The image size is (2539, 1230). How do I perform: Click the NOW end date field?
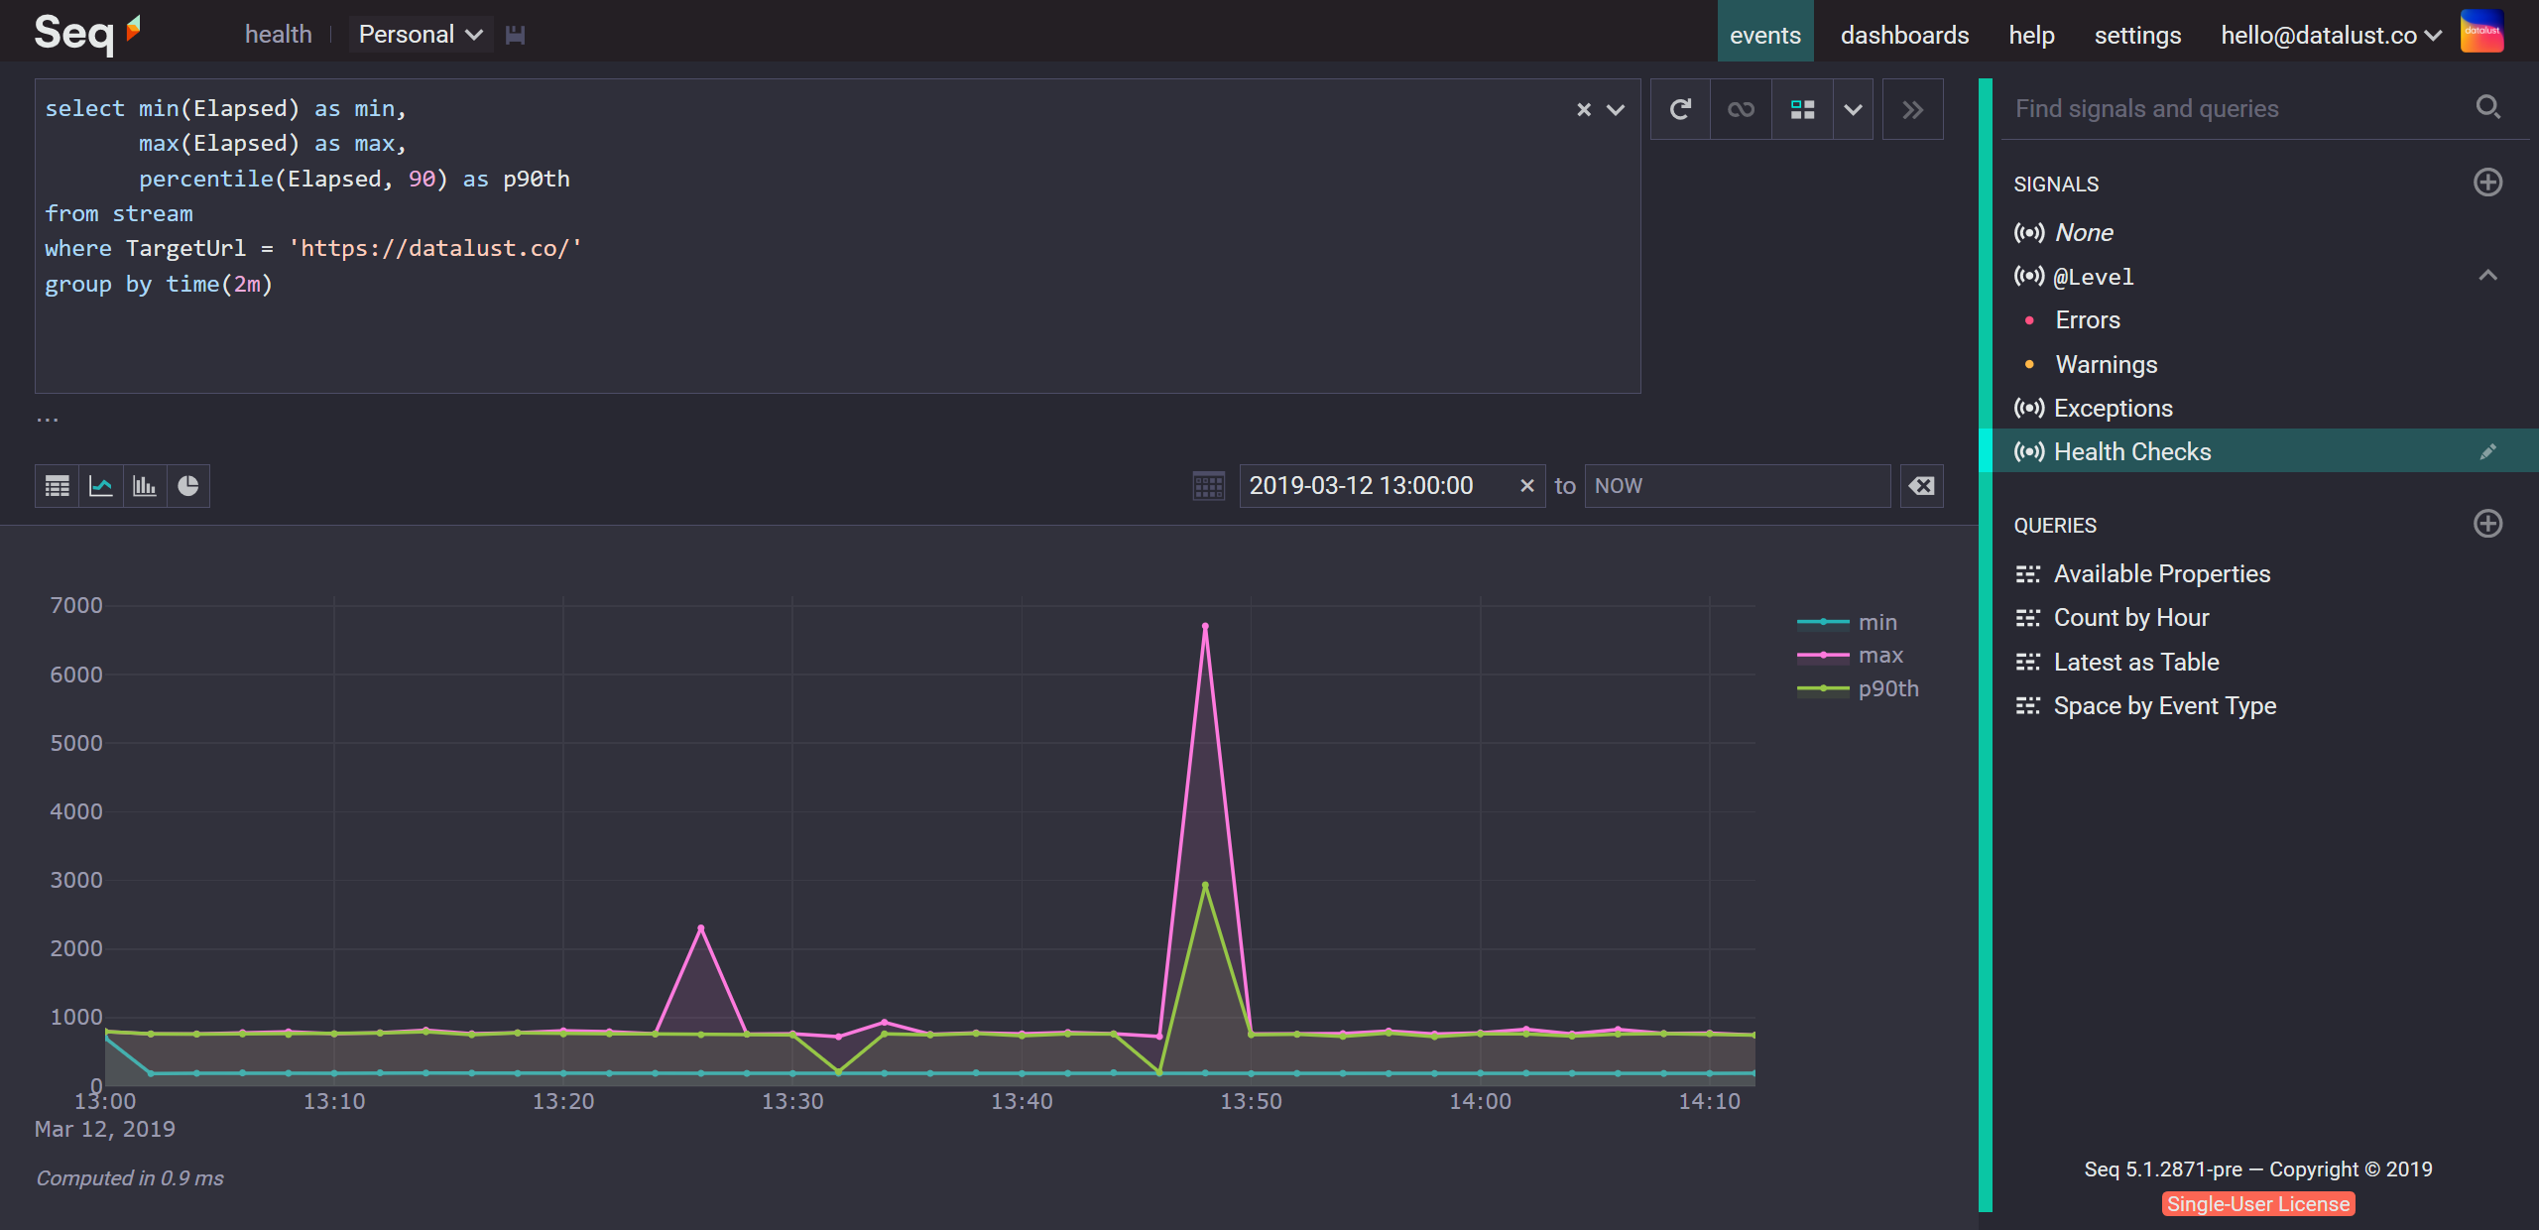point(1737,486)
